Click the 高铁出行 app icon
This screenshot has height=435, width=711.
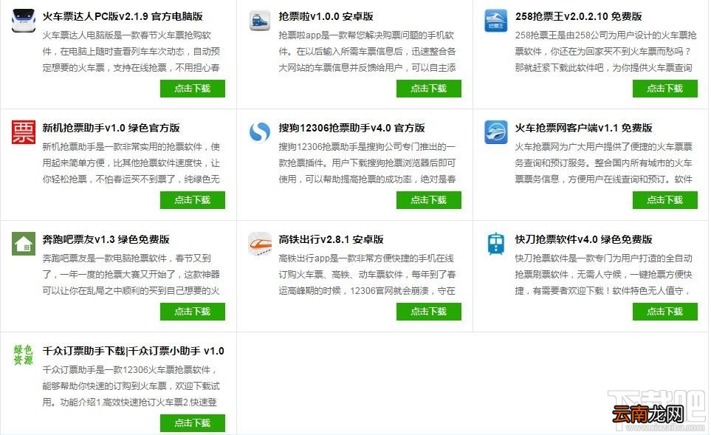point(260,244)
